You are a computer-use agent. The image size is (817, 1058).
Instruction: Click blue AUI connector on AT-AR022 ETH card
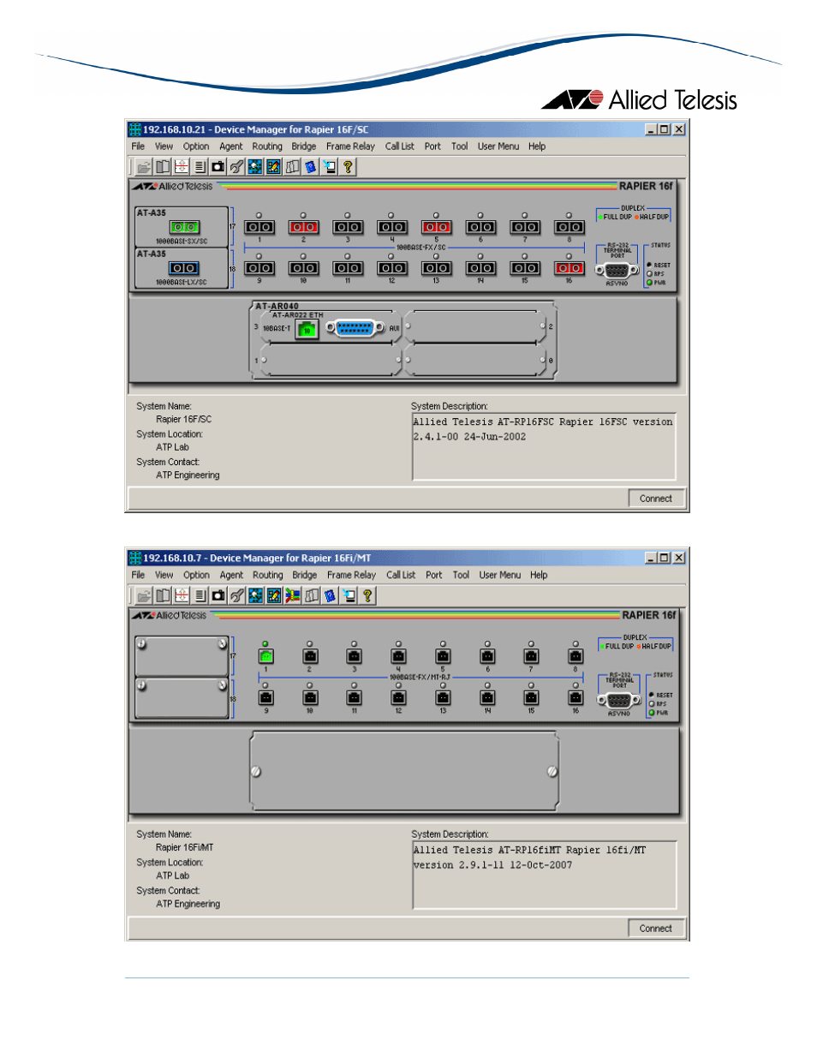click(355, 327)
